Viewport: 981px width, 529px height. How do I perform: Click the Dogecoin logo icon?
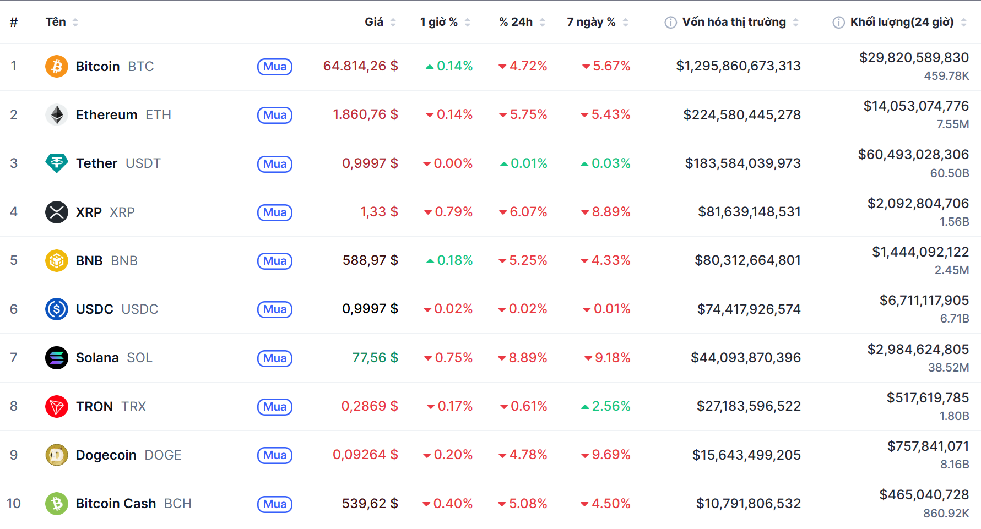pos(56,455)
